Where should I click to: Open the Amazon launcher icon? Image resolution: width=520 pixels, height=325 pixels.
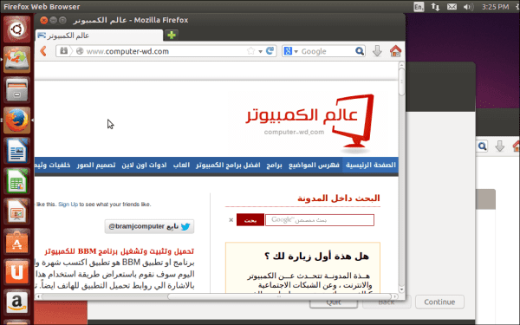(x=17, y=302)
